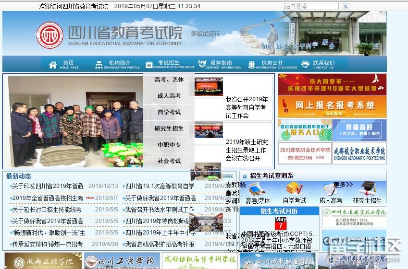Image resolution: width=408 pixels, height=269 pixels.
Task: Click the 自学考试 books icon
Action: click(294, 189)
